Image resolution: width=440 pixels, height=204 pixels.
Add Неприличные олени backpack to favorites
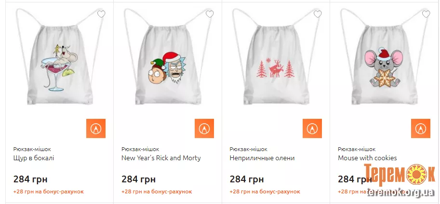click(318, 14)
